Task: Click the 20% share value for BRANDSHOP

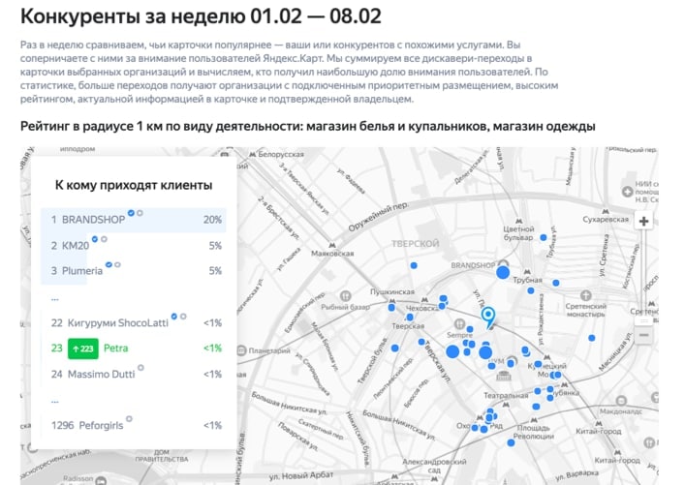Action: point(212,220)
